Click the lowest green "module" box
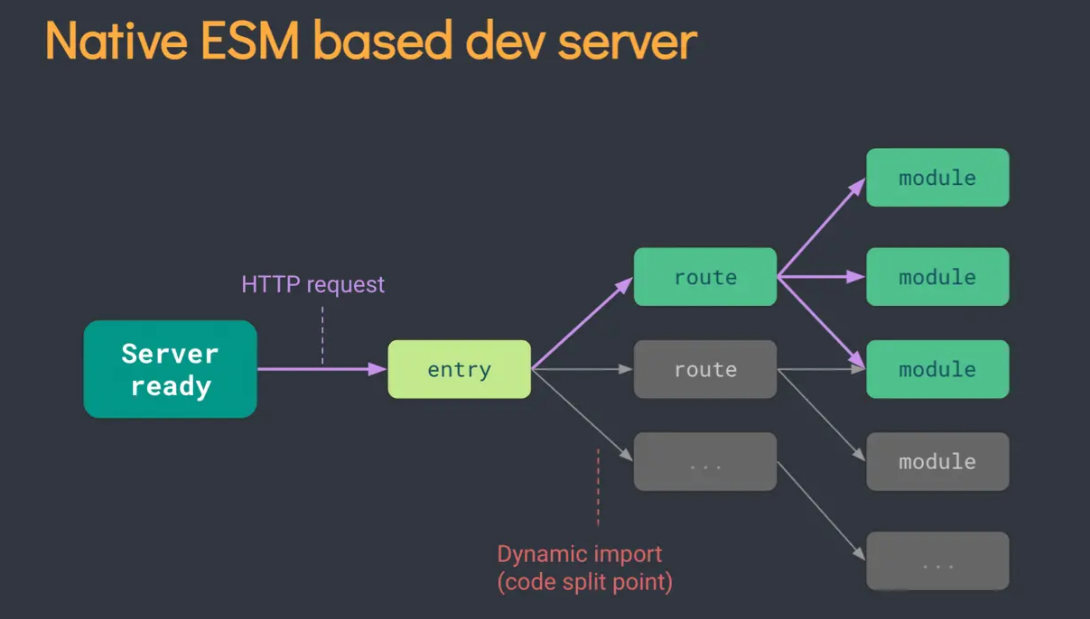The height and width of the screenshot is (619, 1090). point(936,369)
